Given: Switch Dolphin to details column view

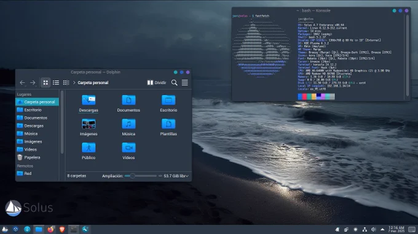Looking at the screenshot, I should 66,83.
